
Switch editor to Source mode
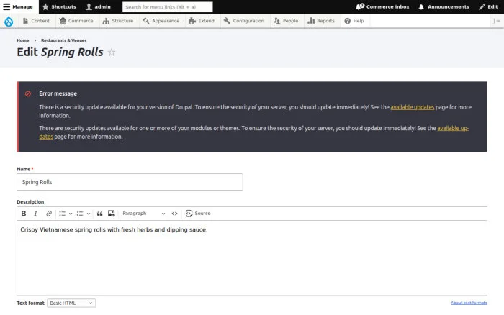pos(198,214)
